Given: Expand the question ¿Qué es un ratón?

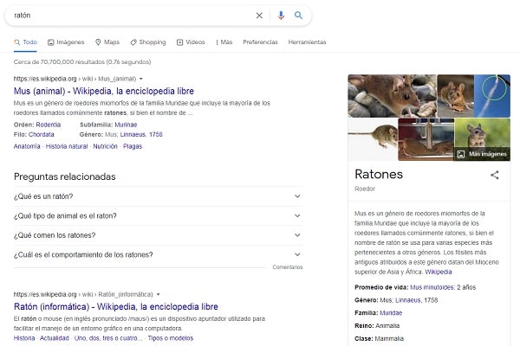Looking at the screenshot, I should [x=159, y=196].
